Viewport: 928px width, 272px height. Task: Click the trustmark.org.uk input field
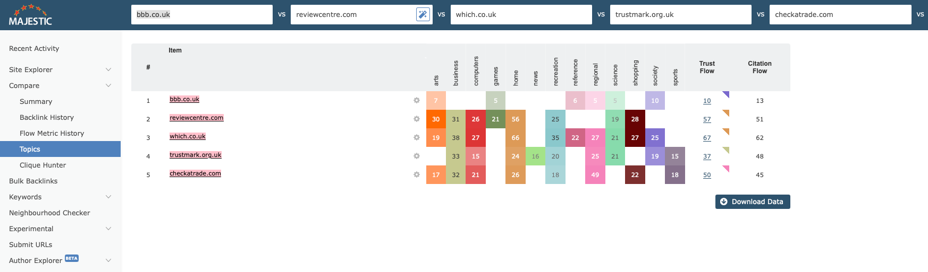point(681,14)
